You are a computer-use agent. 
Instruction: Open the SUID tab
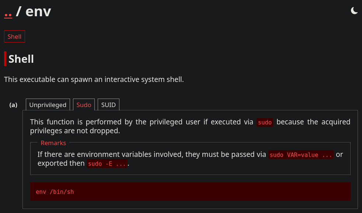[108, 105]
